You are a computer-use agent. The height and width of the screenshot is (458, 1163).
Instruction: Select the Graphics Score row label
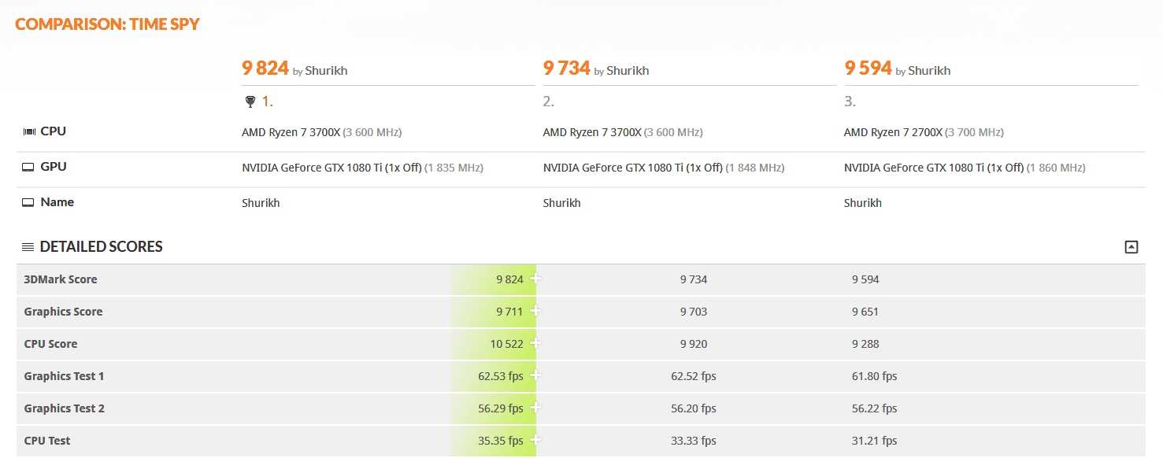pyautogui.click(x=63, y=312)
